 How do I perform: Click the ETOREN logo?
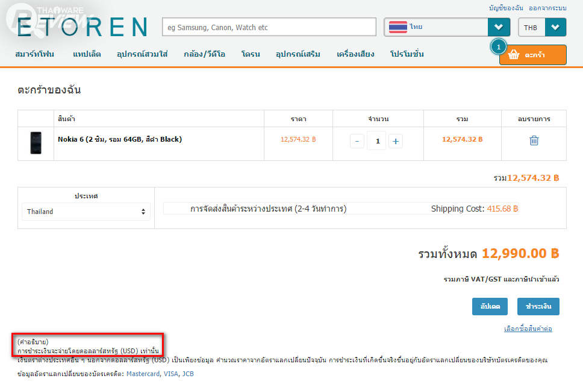pyautogui.click(x=82, y=27)
